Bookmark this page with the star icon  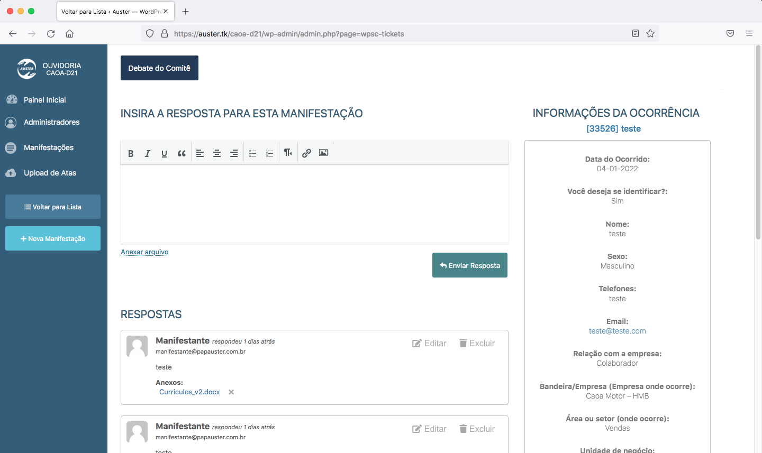[650, 33]
